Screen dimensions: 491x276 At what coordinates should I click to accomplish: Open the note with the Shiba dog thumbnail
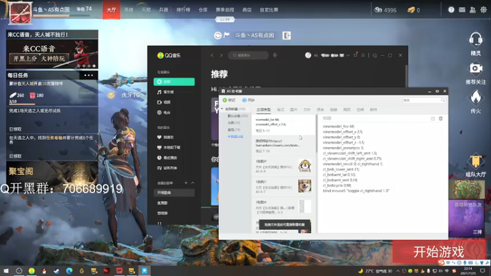click(x=282, y=186)
